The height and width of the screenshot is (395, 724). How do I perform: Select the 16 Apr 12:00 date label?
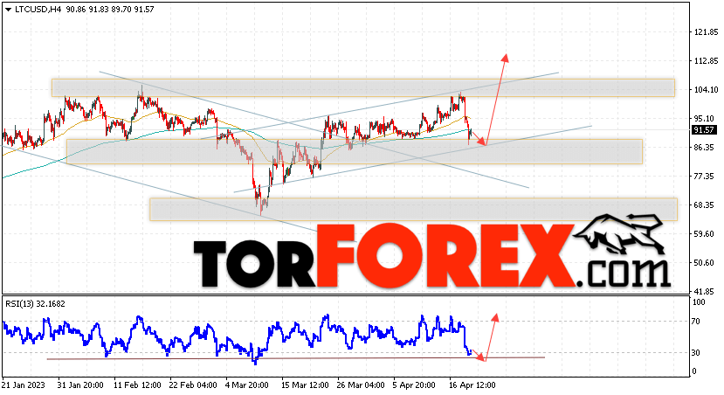click(472, 385)
